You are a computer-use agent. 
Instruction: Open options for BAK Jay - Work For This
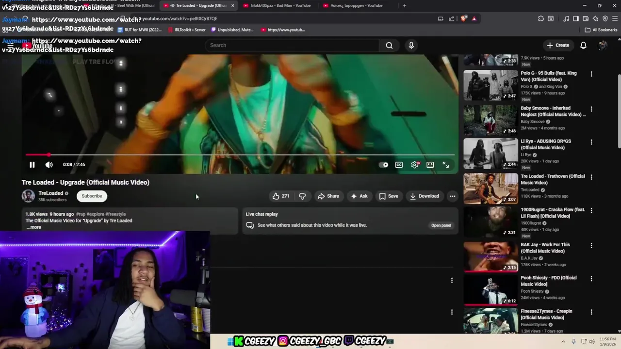591,245
